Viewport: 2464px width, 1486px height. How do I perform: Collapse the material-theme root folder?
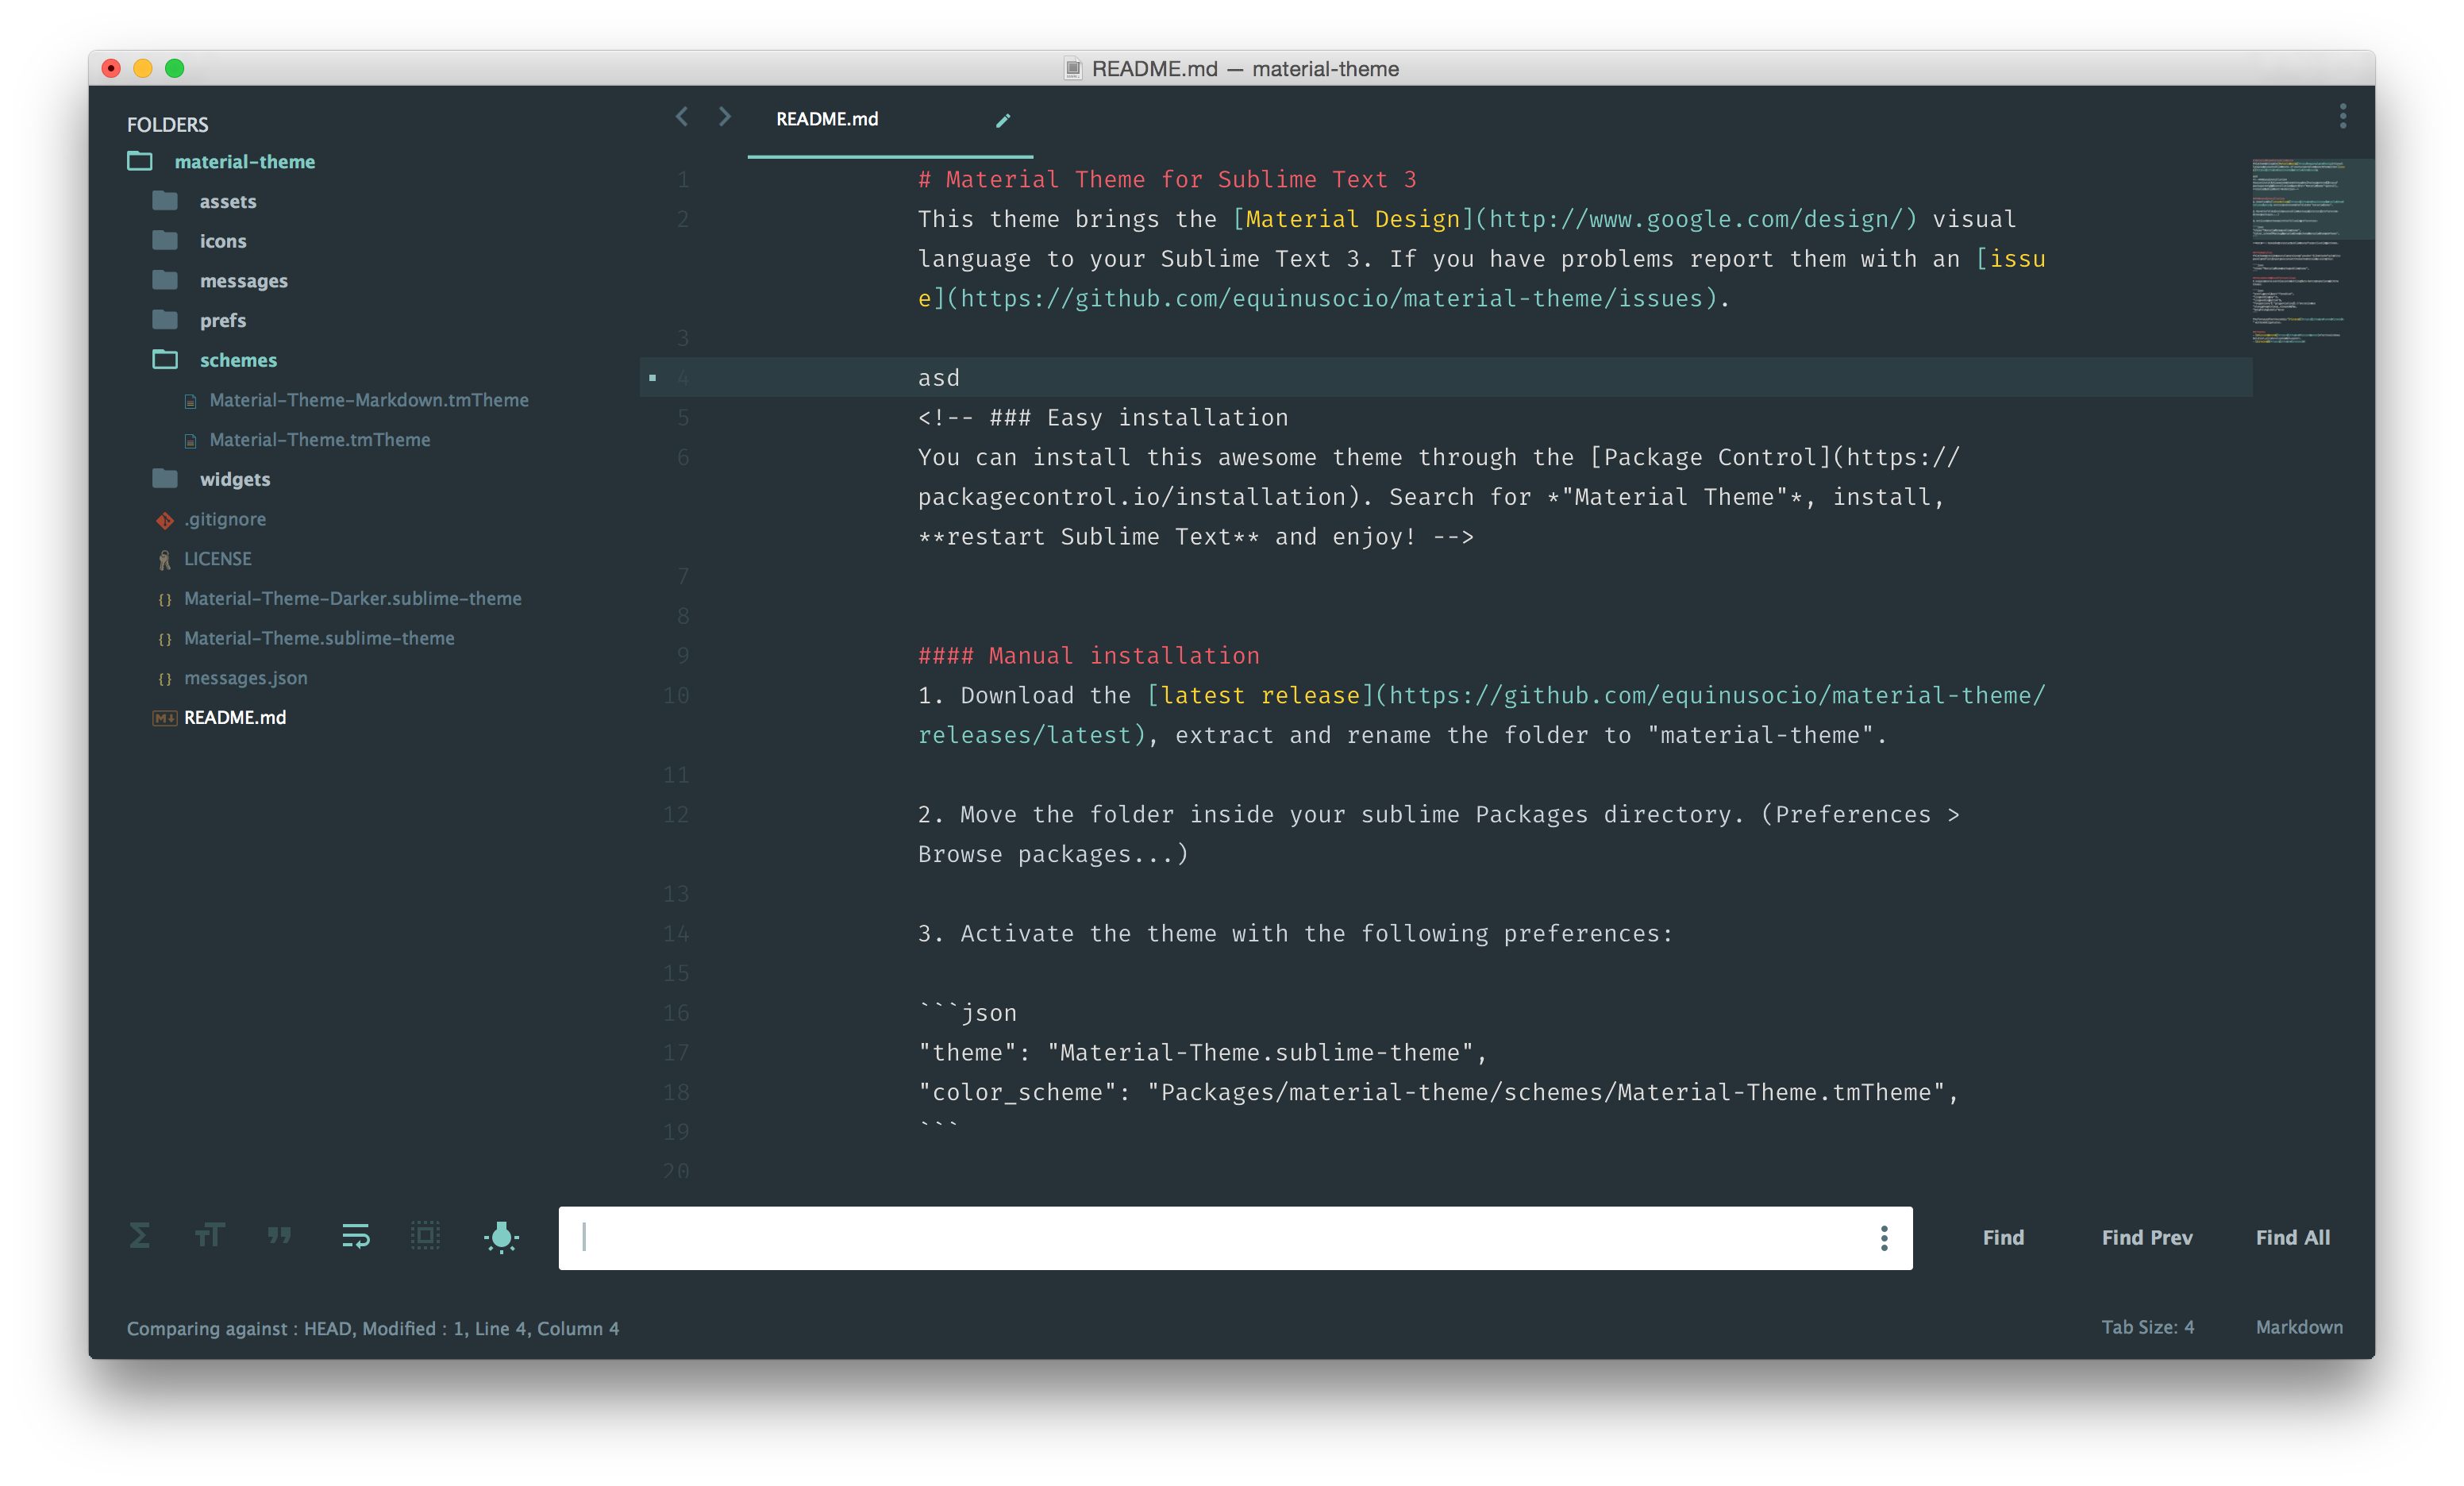(245, 161)
